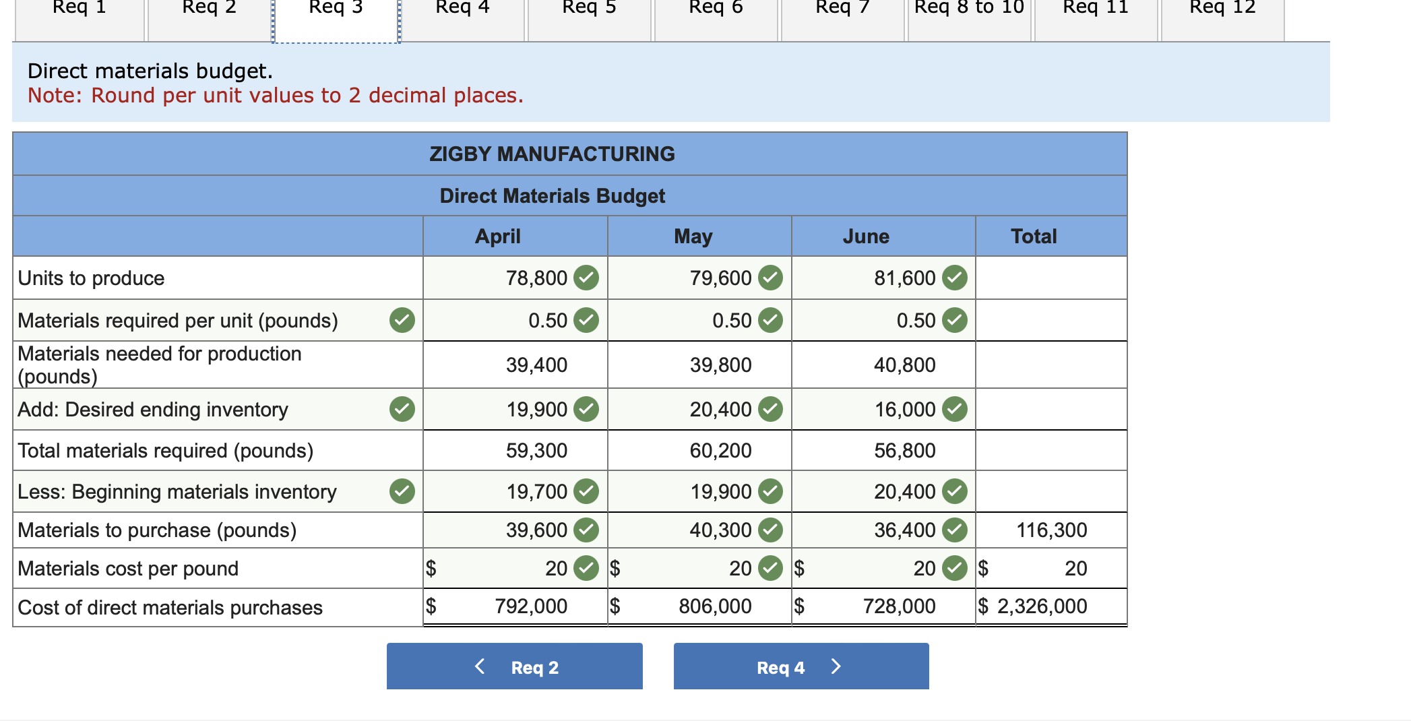Click the checkmark next to May units 79,600
This screenshot has height=721, width=1411.
(x=771, y=278)
